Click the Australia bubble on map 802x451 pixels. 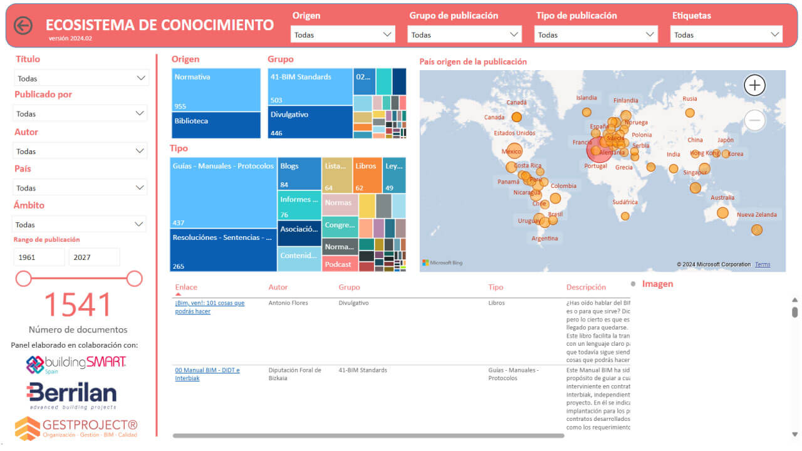[x=722, y=213]
